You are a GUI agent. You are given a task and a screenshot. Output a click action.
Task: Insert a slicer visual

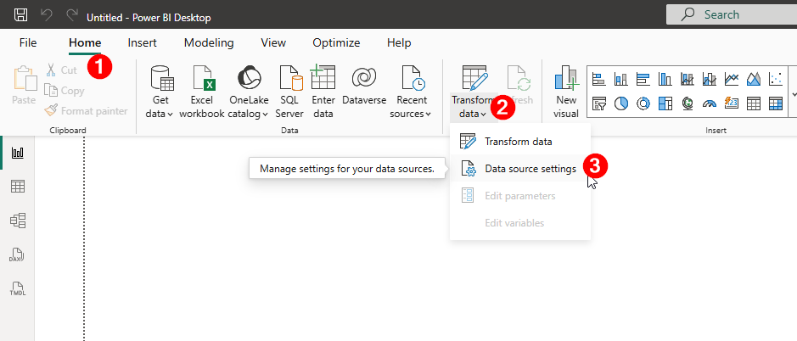598,103
